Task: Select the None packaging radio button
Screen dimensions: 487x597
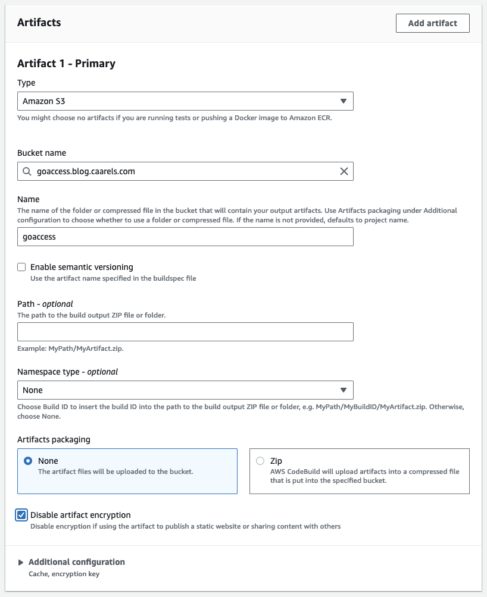Action: (28, 461)
